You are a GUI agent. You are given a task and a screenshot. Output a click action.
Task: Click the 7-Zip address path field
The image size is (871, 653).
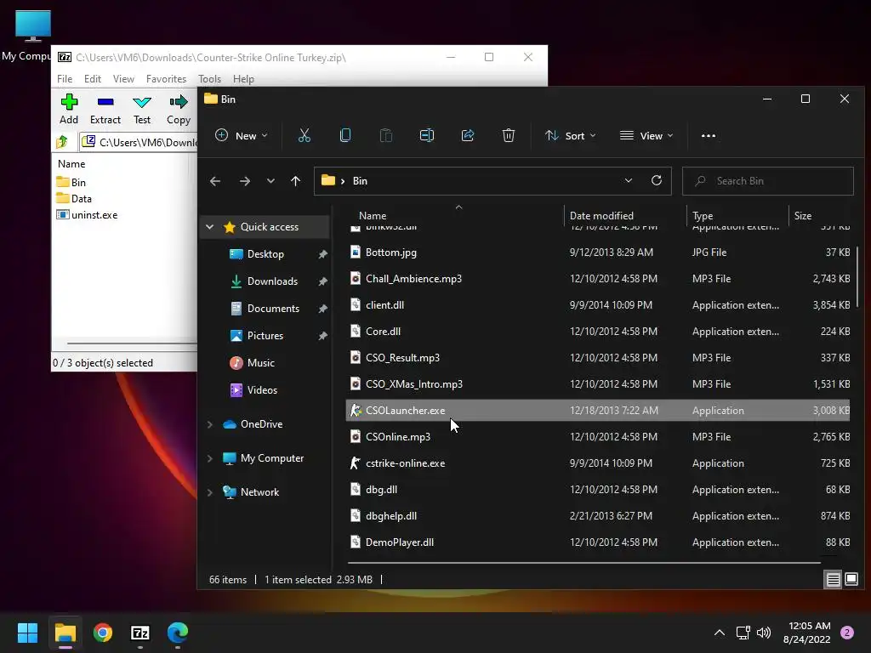(139, 142)
